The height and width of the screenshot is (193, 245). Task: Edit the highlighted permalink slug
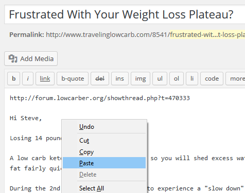[207, 35]
